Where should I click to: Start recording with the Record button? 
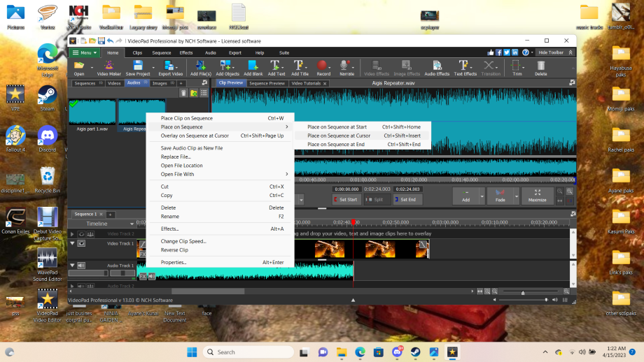click(x=323, y=68)
